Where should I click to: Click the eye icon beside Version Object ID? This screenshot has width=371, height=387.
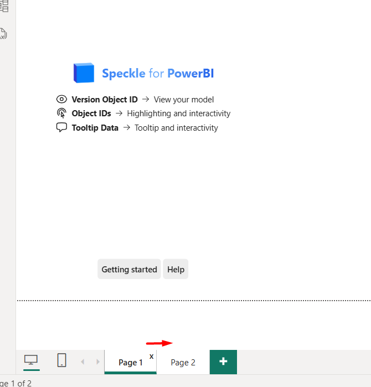coord(61,99)
